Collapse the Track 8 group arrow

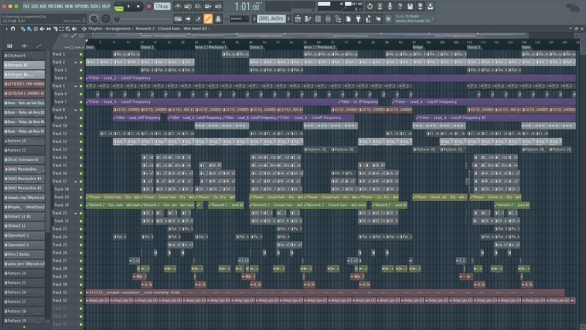click(76, 110)
